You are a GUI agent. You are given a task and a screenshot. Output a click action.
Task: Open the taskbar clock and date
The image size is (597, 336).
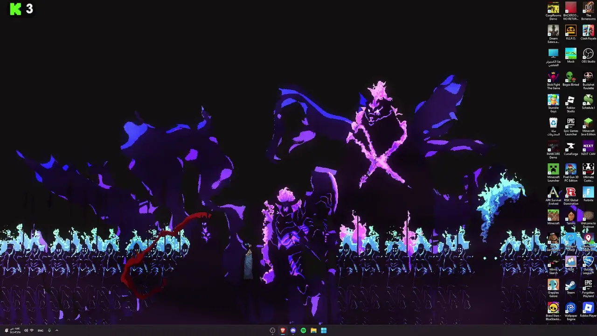pyautogui.click(x=15, y=330)
